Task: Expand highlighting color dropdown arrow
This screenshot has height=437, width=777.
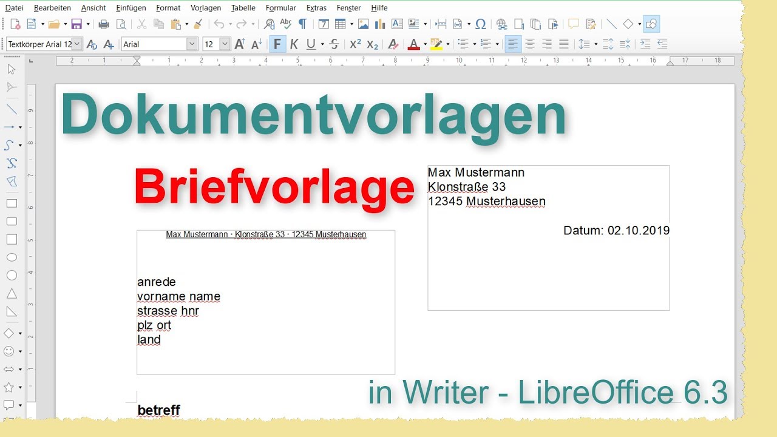Action: pos(447,44)
